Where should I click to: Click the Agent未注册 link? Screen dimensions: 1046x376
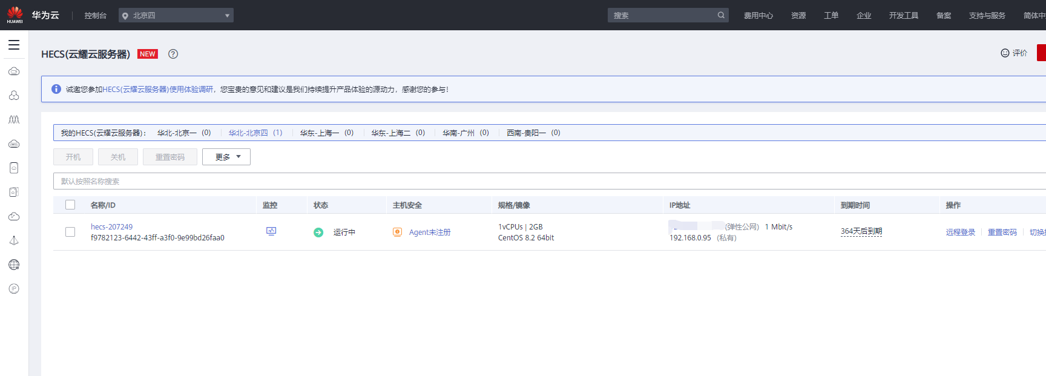pos(430,232)
